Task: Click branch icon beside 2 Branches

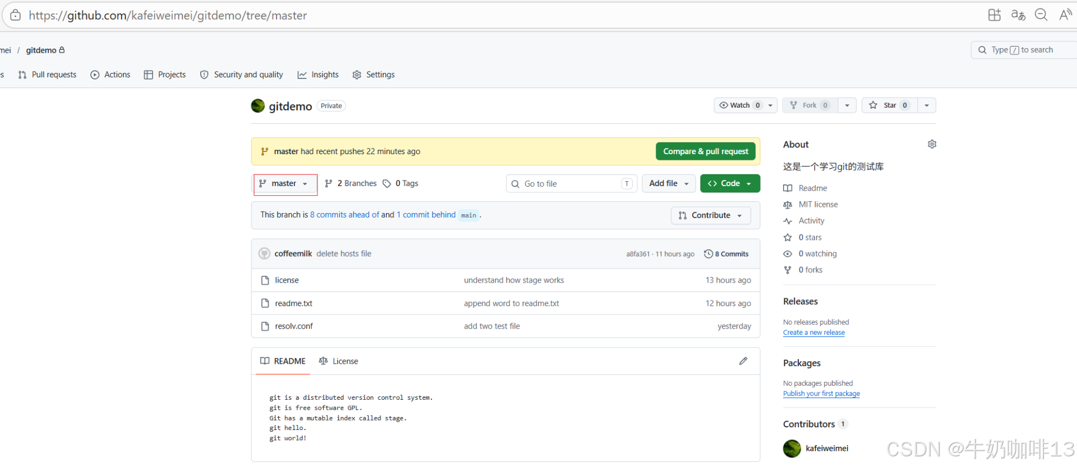Action: (x=329, y=183)
